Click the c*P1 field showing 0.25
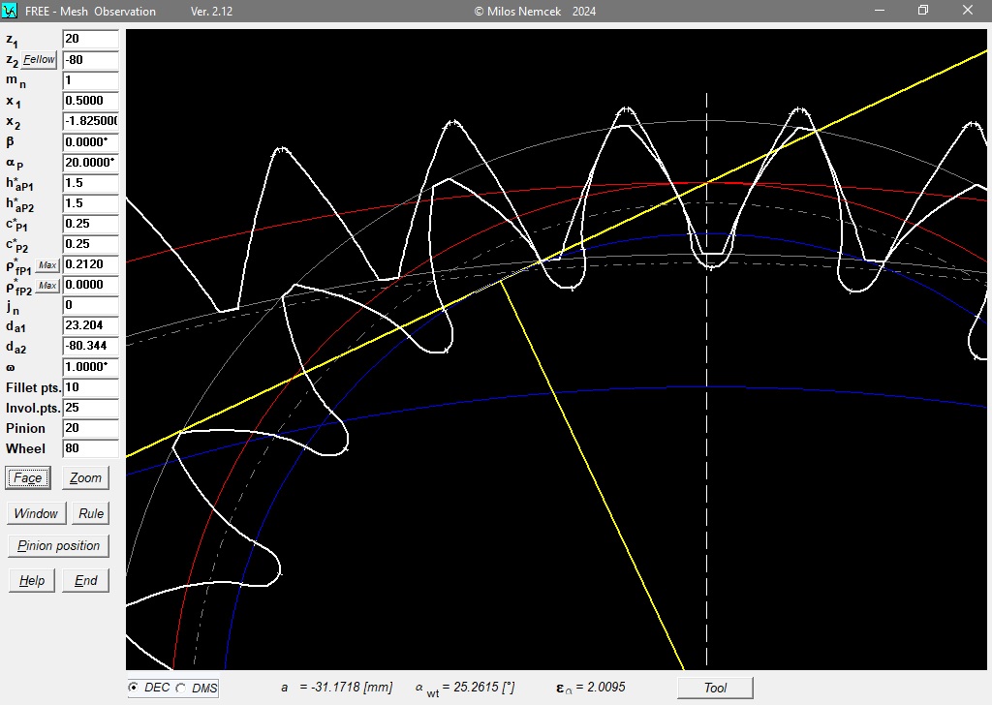Image resolution: width=992 pixels, height=705 pixels. [x=90, y=223]
